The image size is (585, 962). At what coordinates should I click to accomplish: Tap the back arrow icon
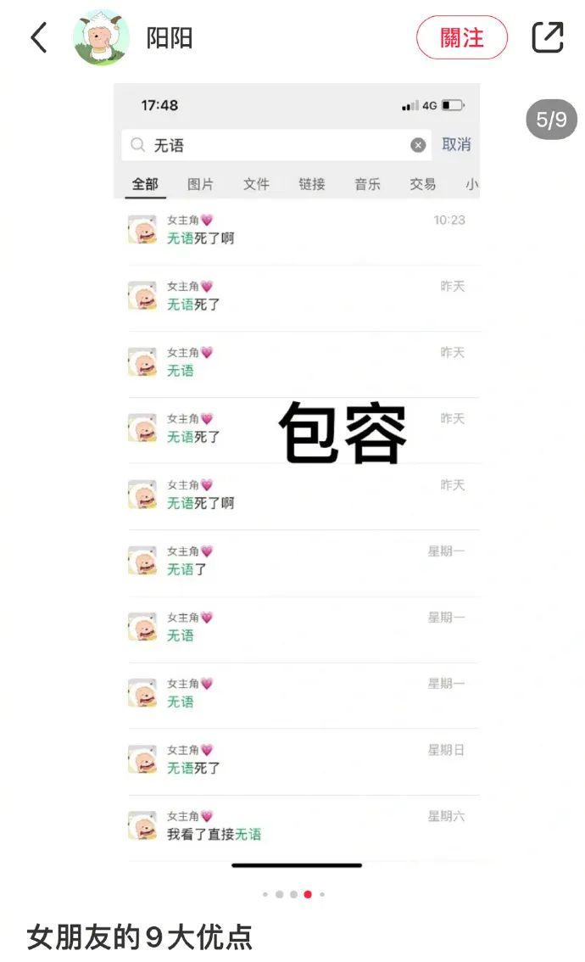[x=39, y=37]
